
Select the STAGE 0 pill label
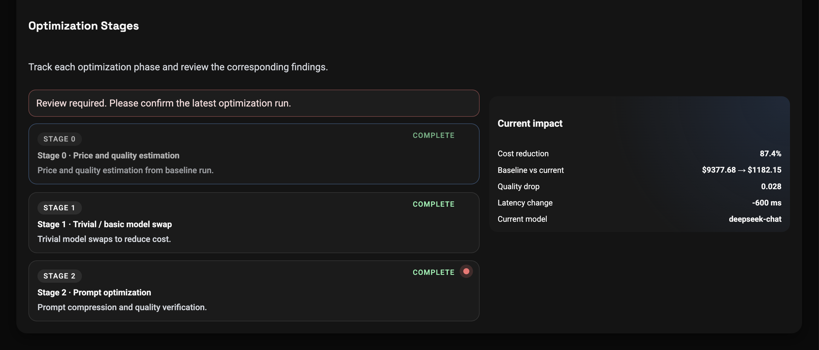pyautogui.click(x=60, y=139)
